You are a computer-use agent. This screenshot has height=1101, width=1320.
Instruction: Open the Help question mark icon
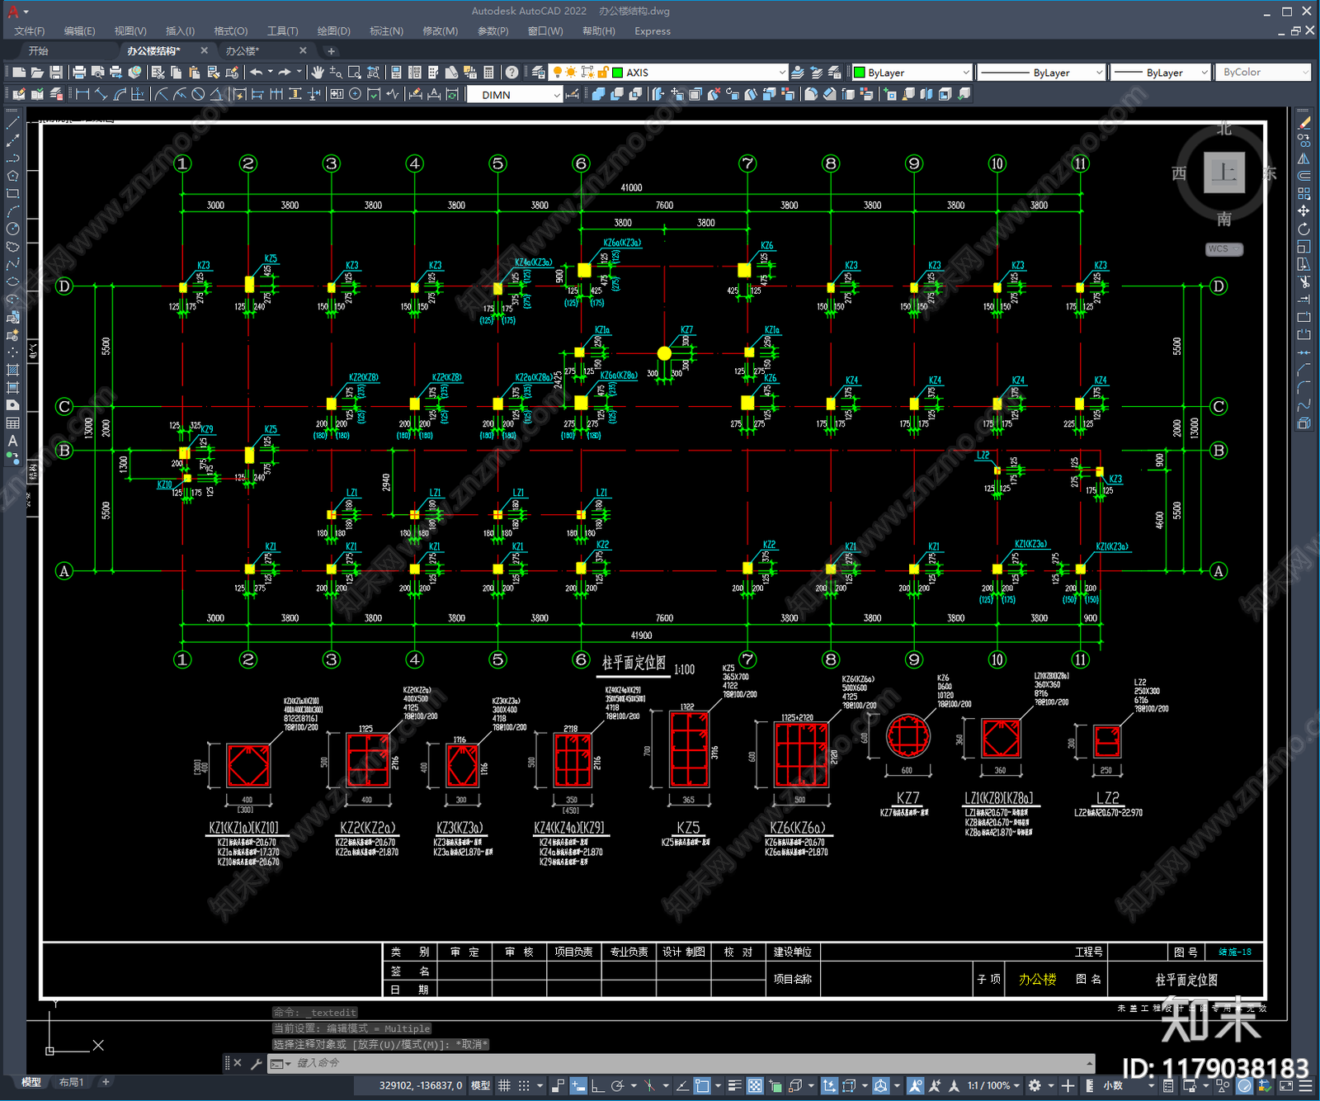[x=512, y=73]
